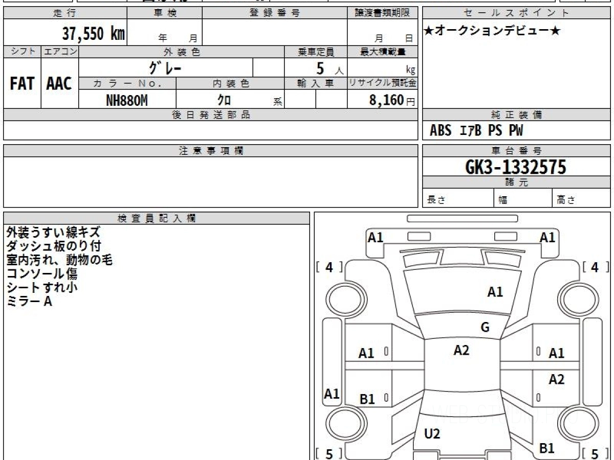
Task: Click the グレー exterior color value
Action: 165,68
